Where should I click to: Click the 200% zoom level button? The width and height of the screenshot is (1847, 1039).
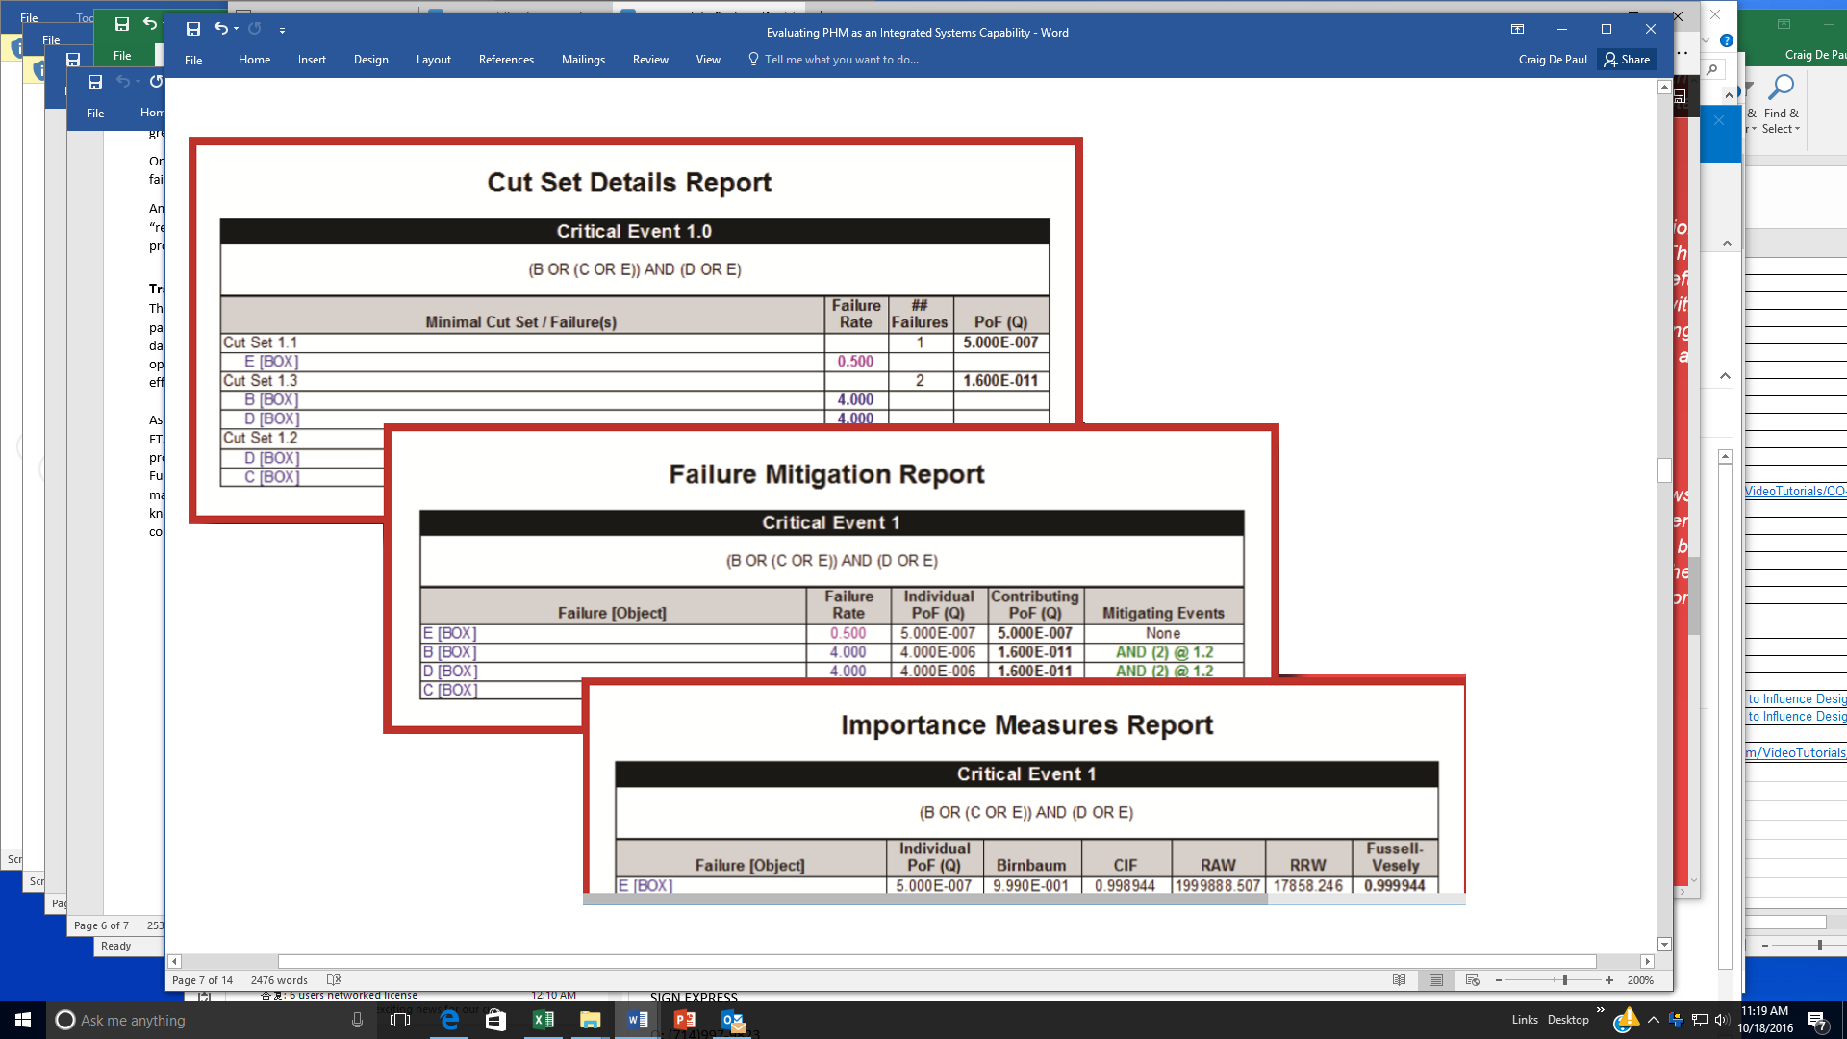pyautogui.click(x=1640, y=980)
